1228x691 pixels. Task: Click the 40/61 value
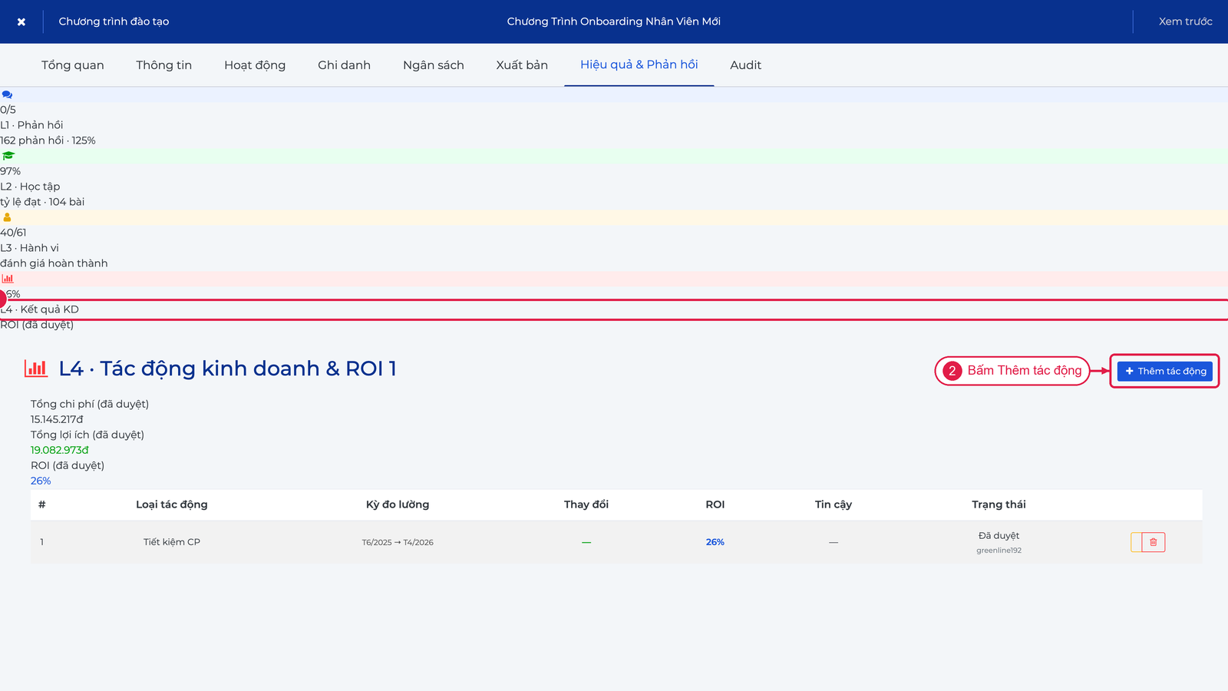pos(13,233)
